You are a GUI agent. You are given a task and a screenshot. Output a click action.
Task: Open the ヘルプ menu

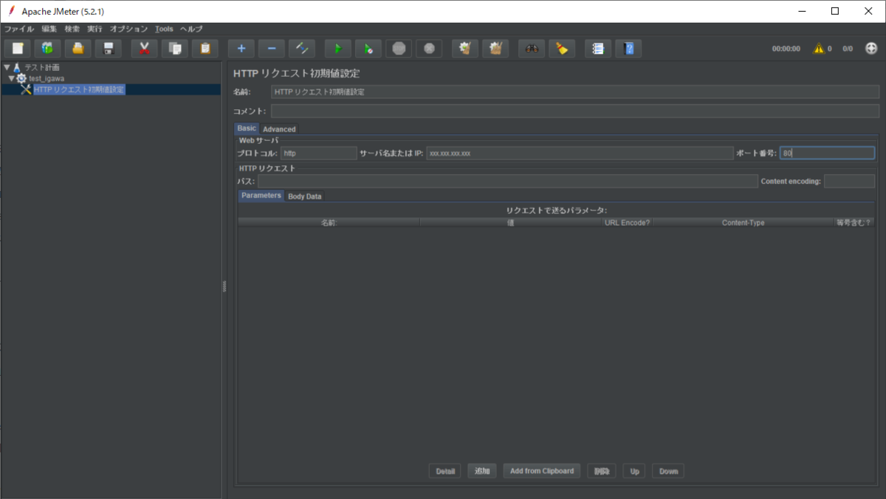pyautogui.click(x=191, y=29)
